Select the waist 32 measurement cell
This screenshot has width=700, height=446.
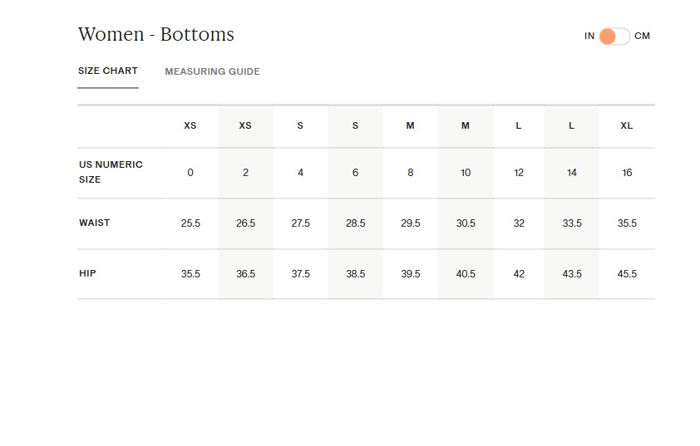[x=519, y=223]
